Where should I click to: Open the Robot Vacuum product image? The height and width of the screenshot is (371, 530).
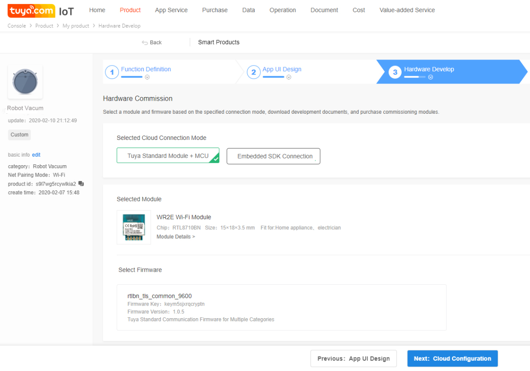pyautogui.click(x=25, y=82)
